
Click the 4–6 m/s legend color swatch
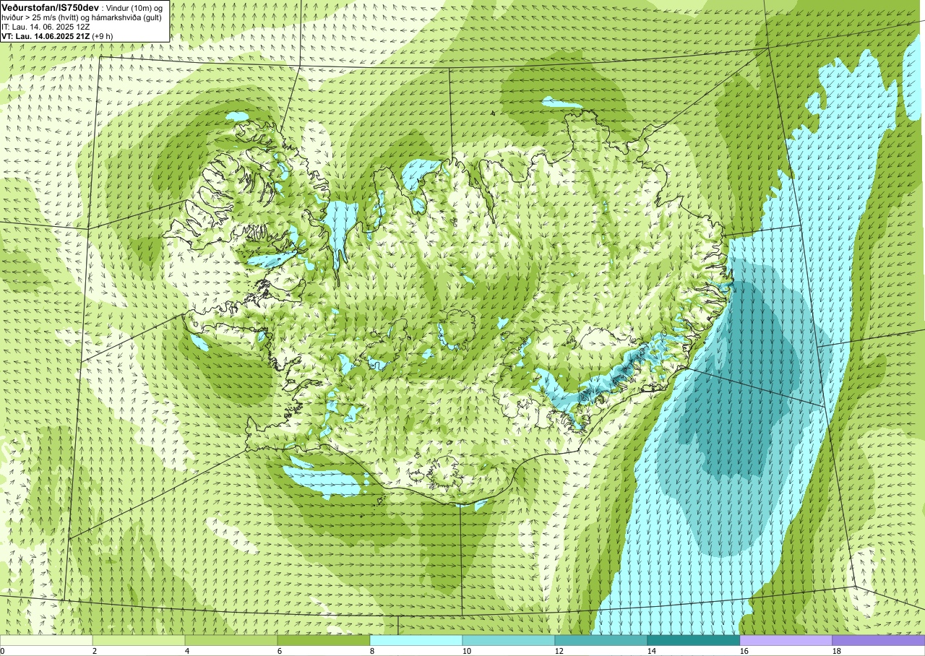pyautogui.click(x=231, y=640)
